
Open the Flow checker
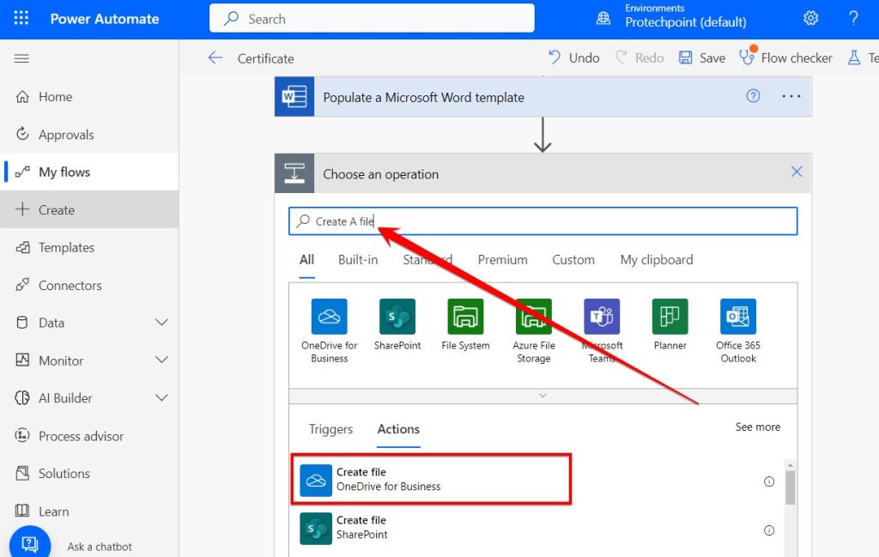(785, 58)
